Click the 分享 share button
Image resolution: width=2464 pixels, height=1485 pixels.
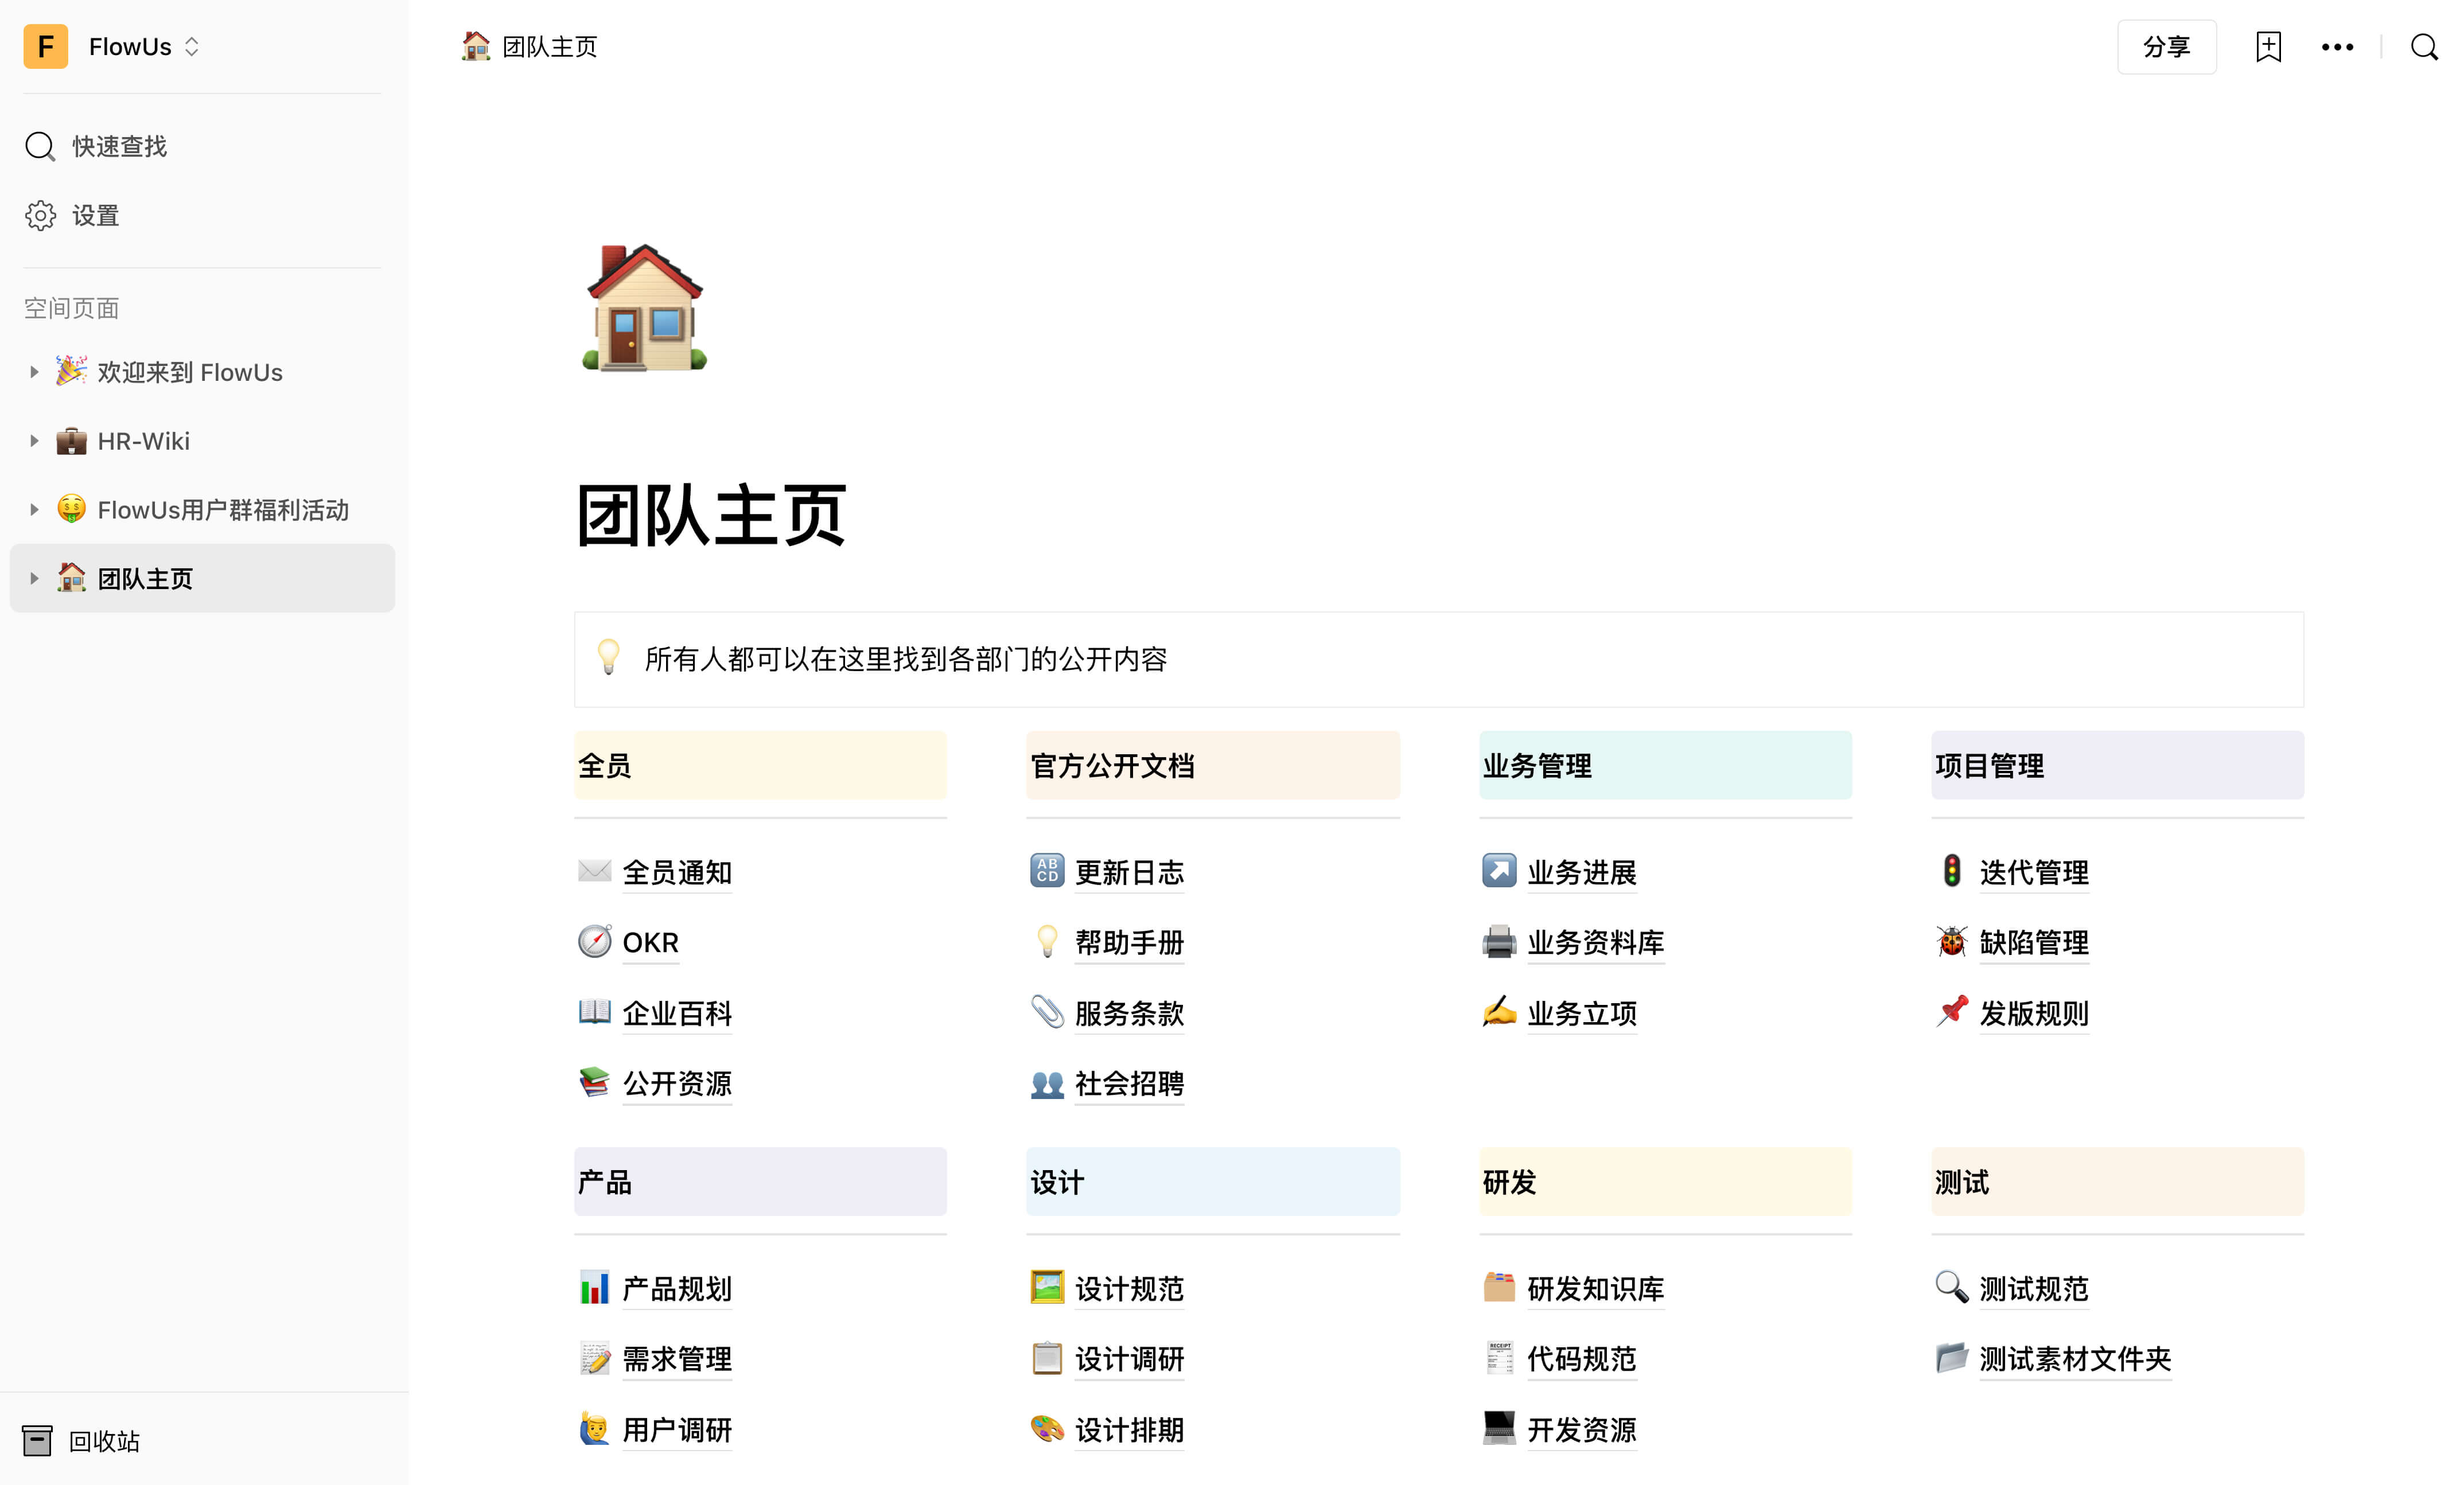[2166, 46]
